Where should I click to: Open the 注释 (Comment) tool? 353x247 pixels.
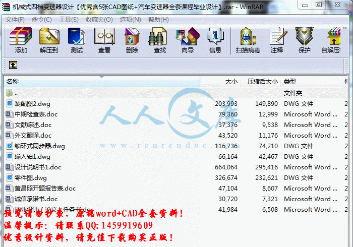(x=278, y=36)
